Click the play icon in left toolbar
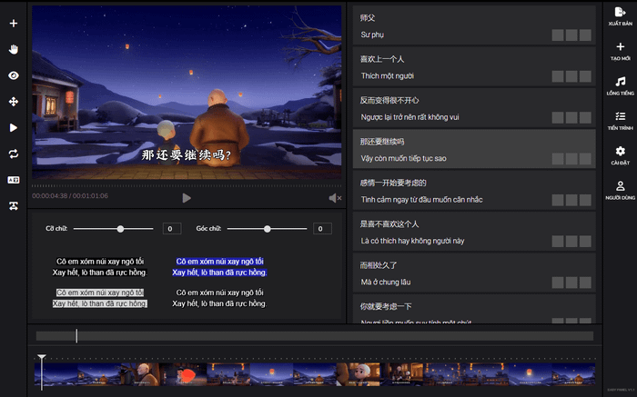This screenshot has height=397, width=637. point(14,128)
